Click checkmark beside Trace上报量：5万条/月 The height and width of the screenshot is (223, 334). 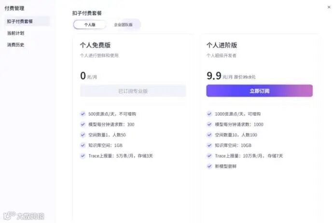point(83,156)
